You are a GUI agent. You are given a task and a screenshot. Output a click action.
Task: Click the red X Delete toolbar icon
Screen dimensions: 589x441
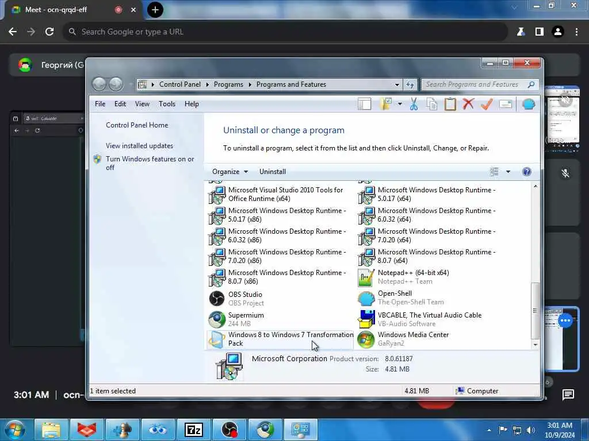coord(468,104)
